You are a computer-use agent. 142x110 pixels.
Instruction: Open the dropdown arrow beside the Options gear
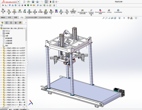(58, 2)
